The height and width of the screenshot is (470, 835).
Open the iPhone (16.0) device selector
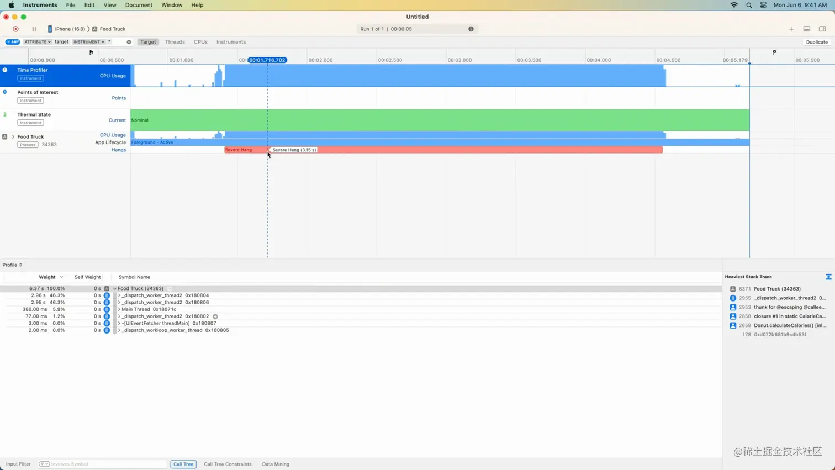tap(66, 29)
